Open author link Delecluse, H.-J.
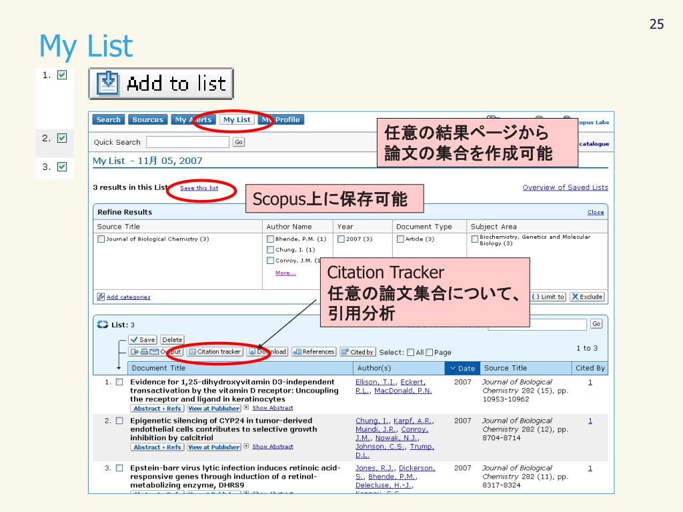This screenshot has width=683, height=512. click(384, 485)
